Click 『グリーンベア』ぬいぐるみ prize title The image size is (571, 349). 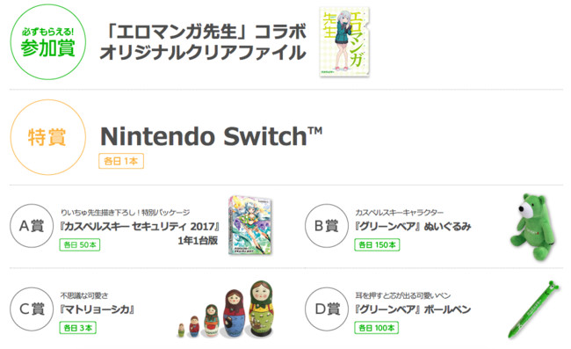(413, 227)
